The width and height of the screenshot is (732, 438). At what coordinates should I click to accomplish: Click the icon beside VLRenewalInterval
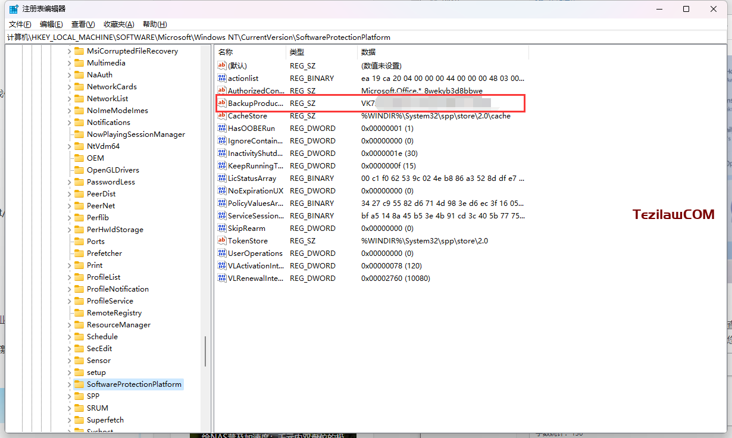(222, 278)
